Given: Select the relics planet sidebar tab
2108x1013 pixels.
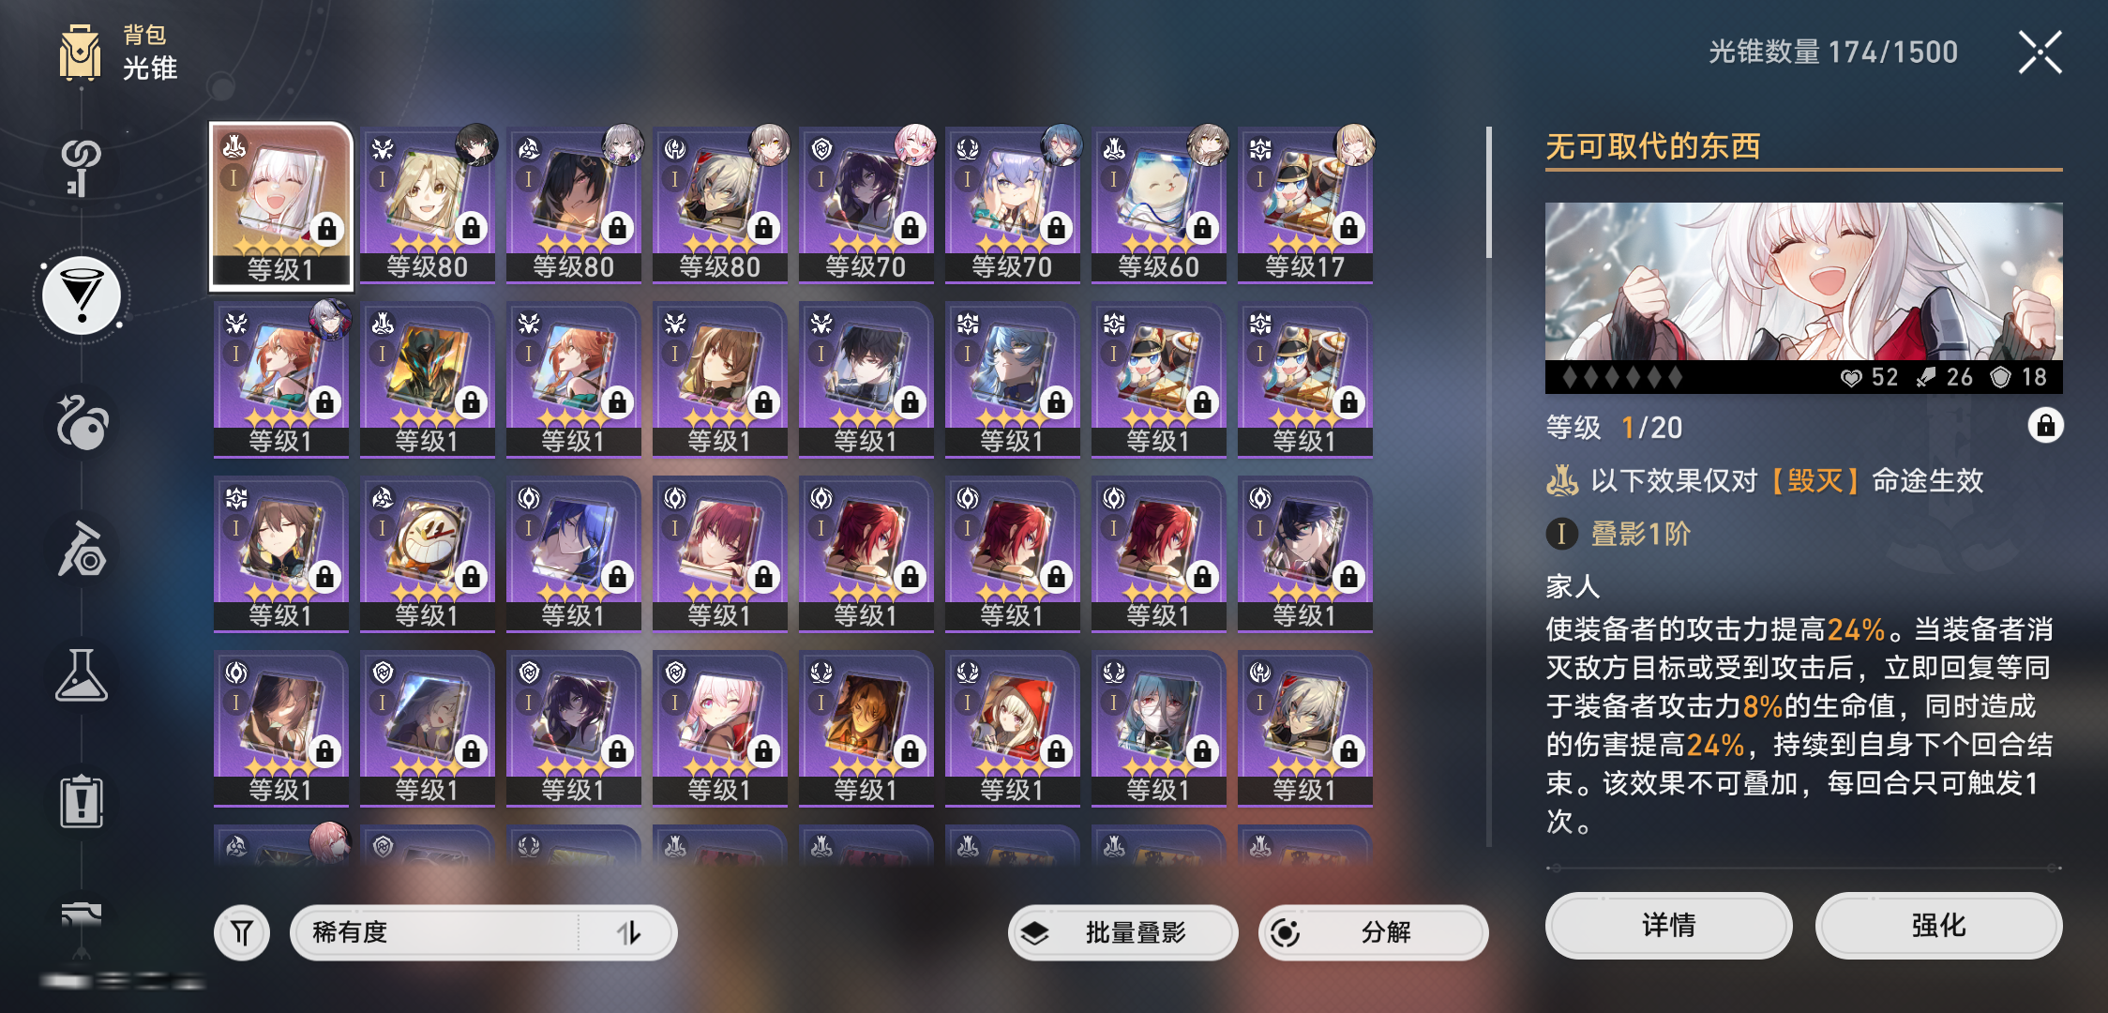Looking at the screenshot, I should [x=82, y=422].
